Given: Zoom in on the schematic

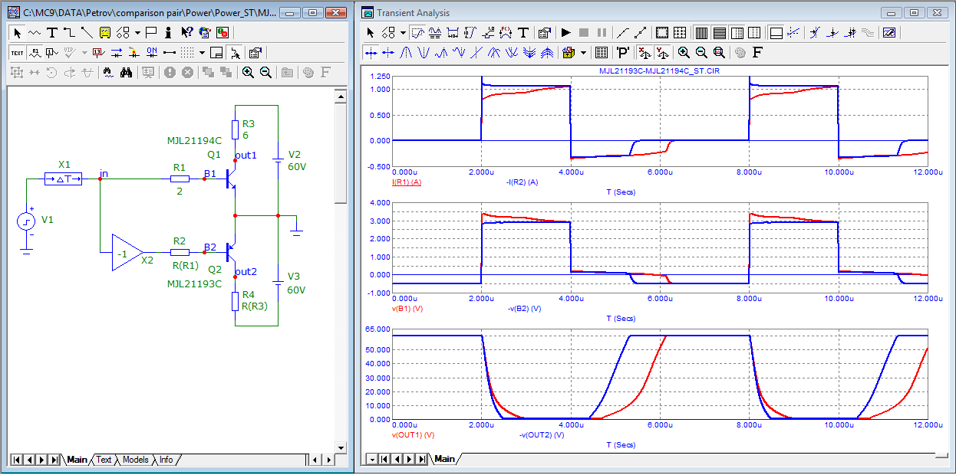Looking at the screenshot, I should (x=248, y=73).
